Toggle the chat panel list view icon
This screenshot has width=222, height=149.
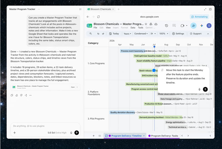(x=80, y=9)
